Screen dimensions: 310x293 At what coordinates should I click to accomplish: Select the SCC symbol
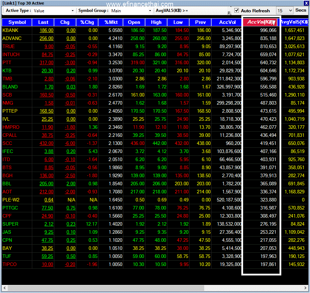point(7,143)
